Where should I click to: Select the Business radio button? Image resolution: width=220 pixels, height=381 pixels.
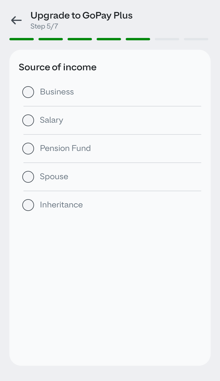[x=28, y=92]
